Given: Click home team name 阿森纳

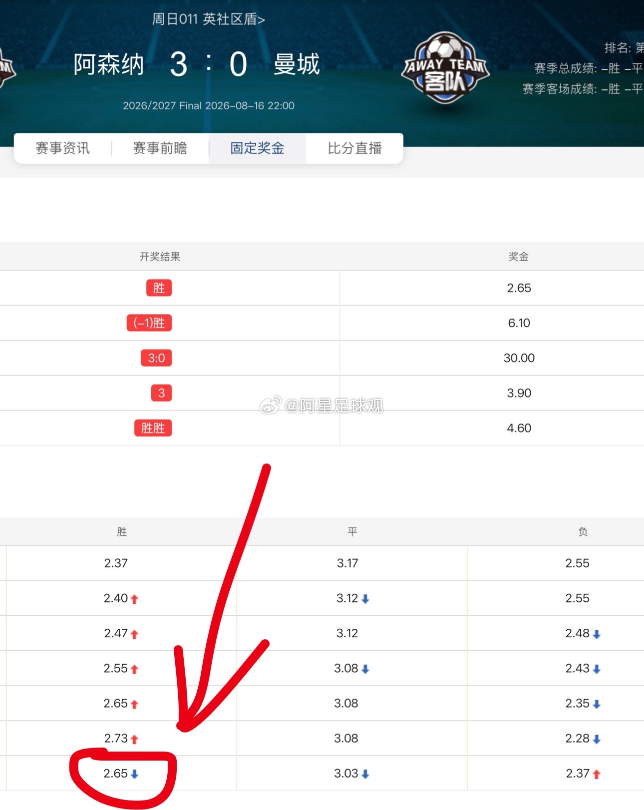Looking at the screenshot, I should tap(109, 64).
